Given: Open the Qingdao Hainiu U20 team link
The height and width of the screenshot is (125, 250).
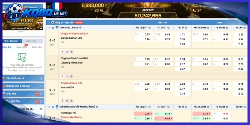Looking at the screenshot, I should point(72,83).
